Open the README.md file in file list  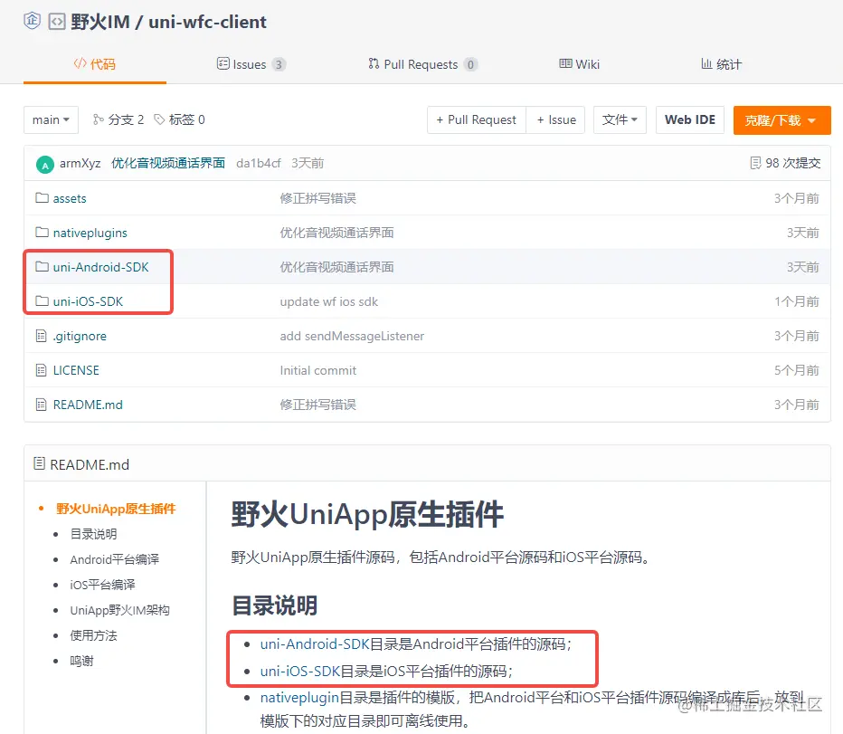click(x=88, y=405)
